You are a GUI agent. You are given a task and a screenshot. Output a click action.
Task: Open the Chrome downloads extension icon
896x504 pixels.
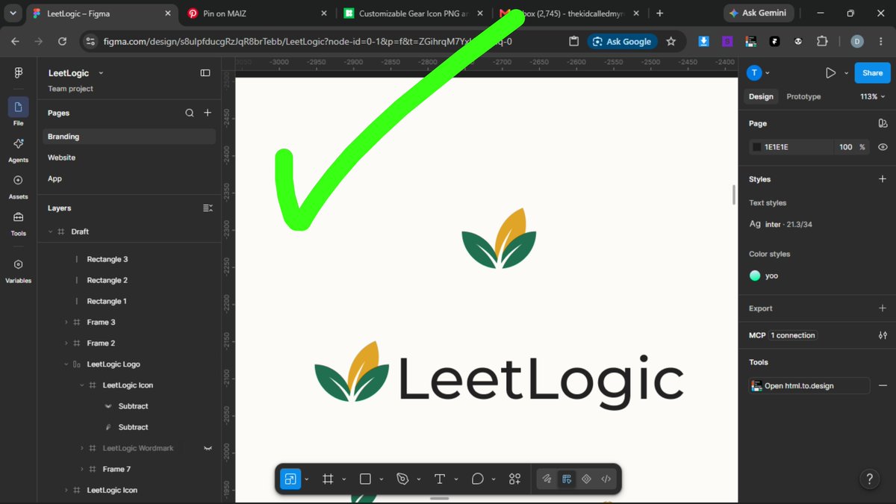[703, 42]
